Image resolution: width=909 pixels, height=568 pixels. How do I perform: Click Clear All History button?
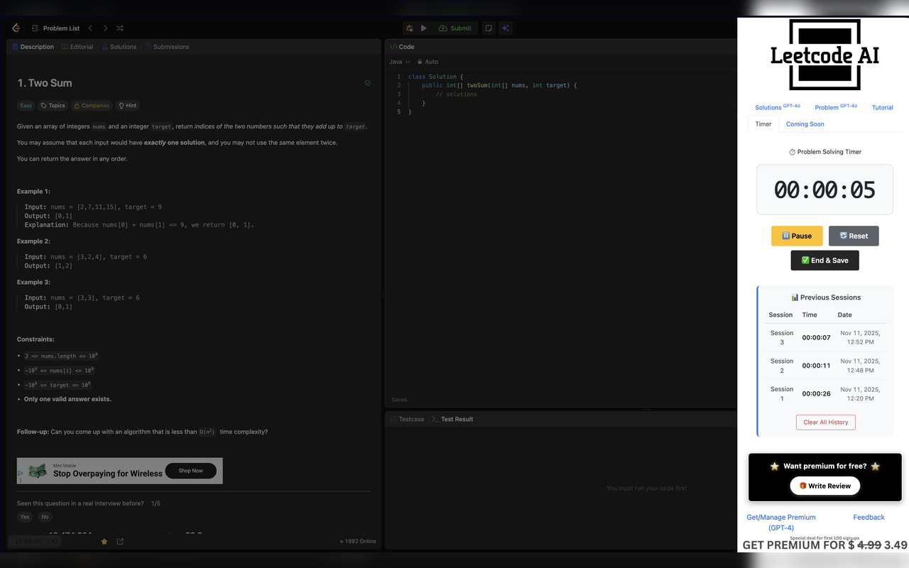(x=826, y=422)
